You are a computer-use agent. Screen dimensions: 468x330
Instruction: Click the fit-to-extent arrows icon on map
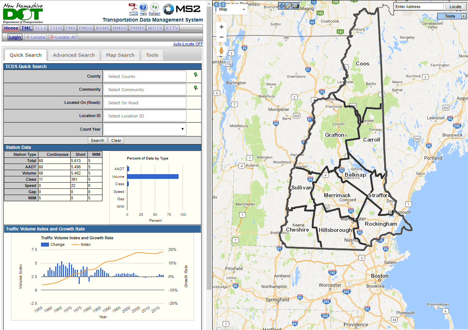click(x=281, y=6)
